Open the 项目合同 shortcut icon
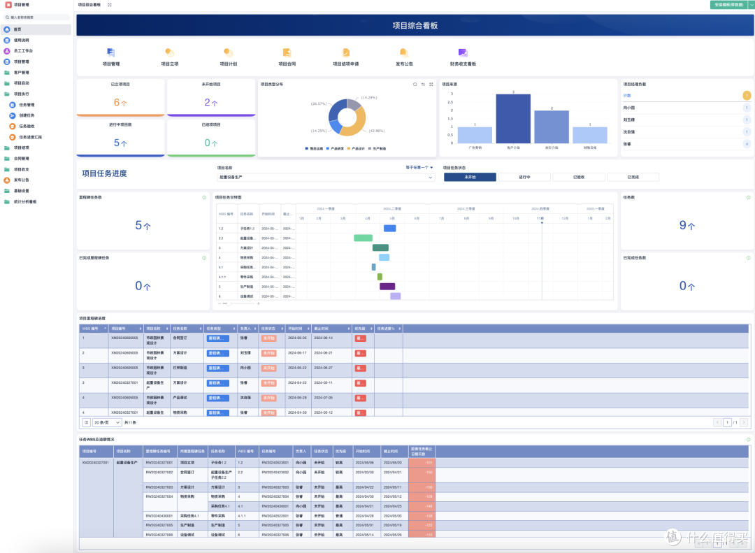This screenshot has height=553, width=755. (287, 52)
